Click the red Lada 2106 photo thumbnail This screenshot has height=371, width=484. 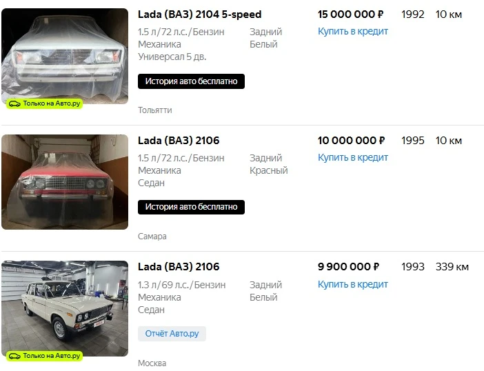(x=65, y=182)
